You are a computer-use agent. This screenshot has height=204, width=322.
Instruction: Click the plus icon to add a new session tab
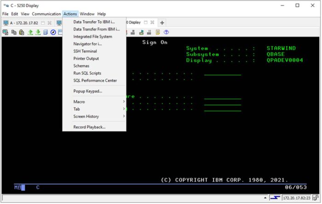click(162, 23)
